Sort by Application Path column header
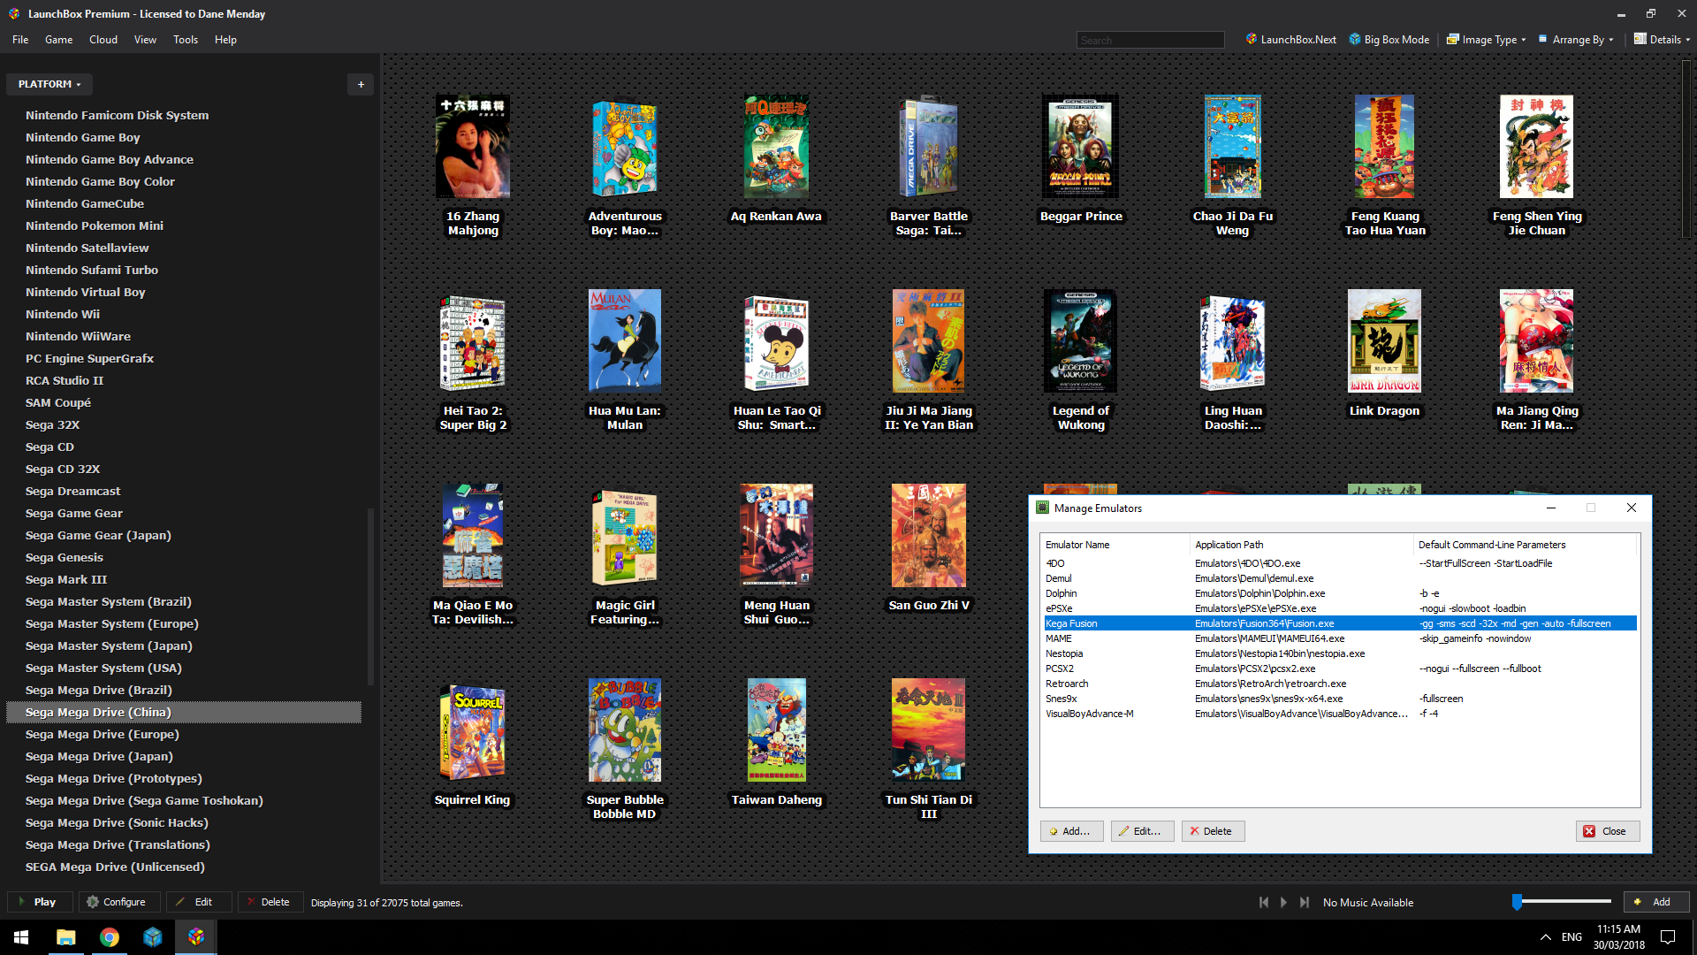Screen dimensions: 1697x955 click(x=1301, y=545)
